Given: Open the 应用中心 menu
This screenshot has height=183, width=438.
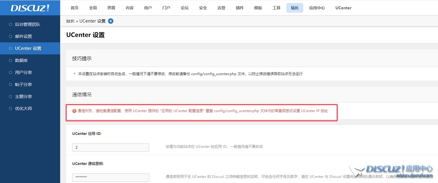Looking at the screenshot, I should point(317,8).
